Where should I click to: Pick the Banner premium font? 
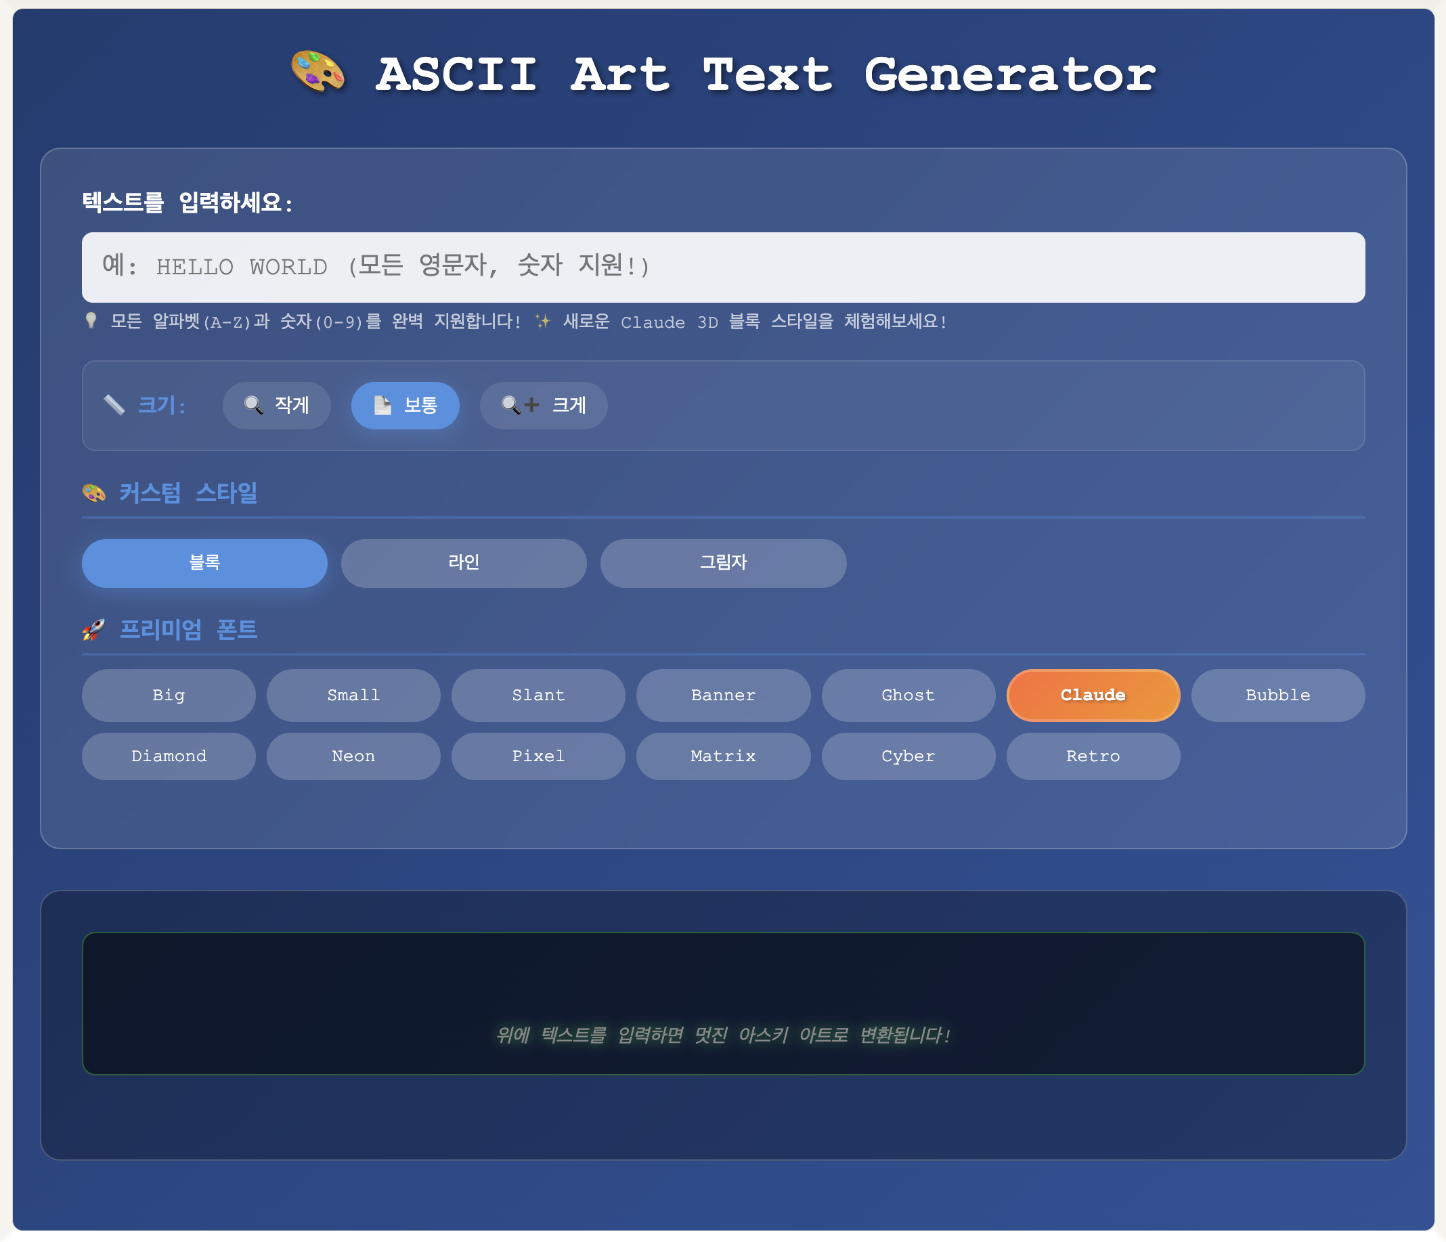click(723, 695)
